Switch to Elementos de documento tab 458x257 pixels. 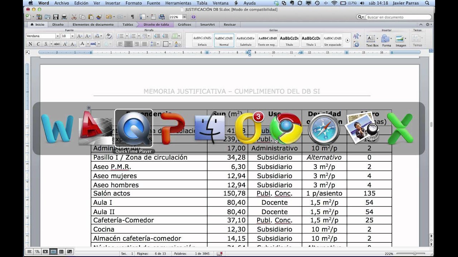pos(93,25)
